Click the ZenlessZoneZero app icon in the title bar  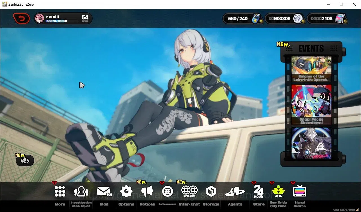5,4
